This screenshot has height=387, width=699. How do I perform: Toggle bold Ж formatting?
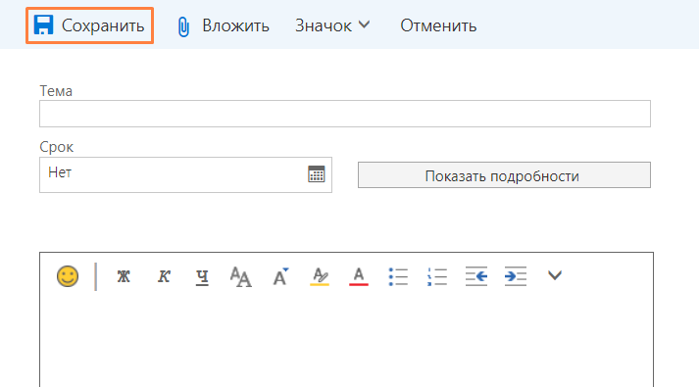[124, 276]
